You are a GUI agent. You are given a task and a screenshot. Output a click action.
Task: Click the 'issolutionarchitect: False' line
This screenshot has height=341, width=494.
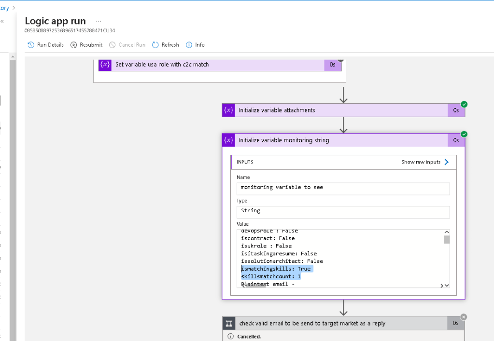(x=282, y=261)
